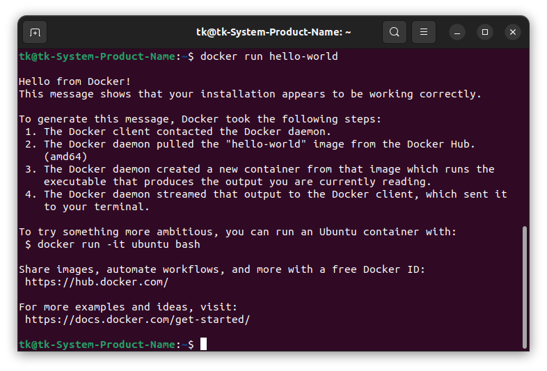Maximize the terminal window
The image size is (547, 371).
pyautogui.click(x=485, y=32)
